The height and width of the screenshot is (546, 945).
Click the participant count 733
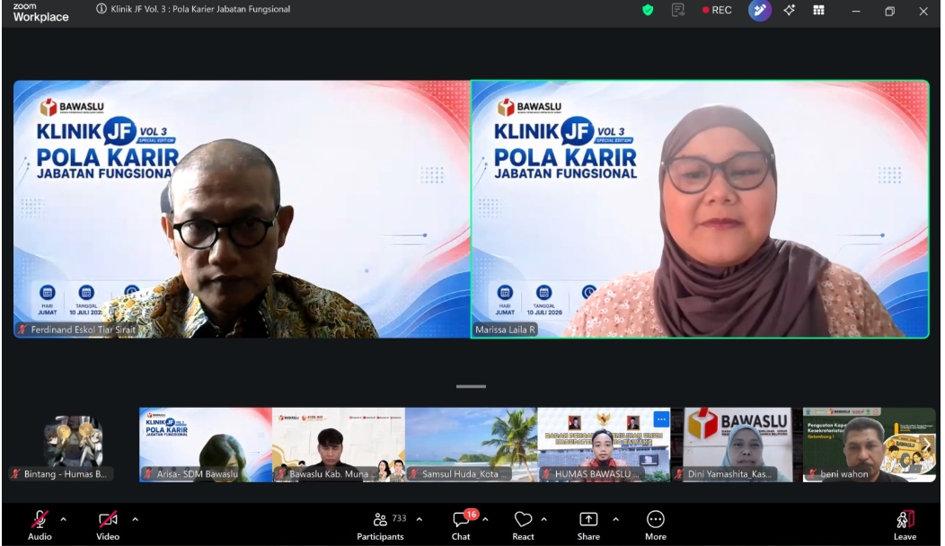(x=399, y=518)
